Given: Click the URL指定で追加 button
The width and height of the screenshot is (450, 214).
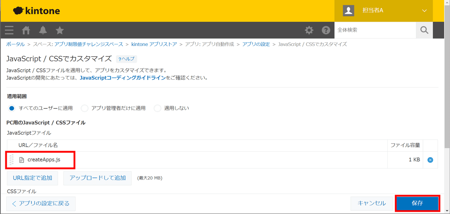Looking at the screenshot, I should click(x=33, y=178).
